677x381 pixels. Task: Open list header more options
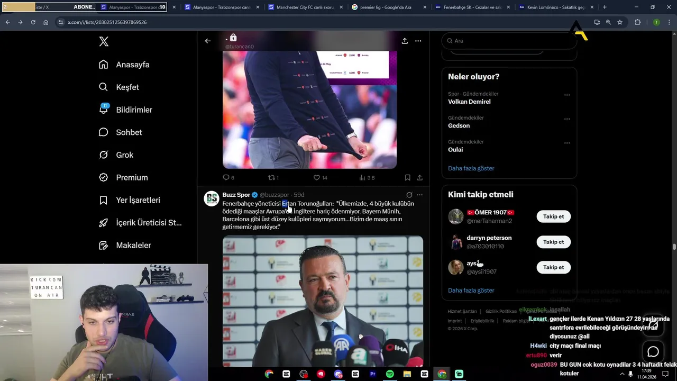[418, 41]
